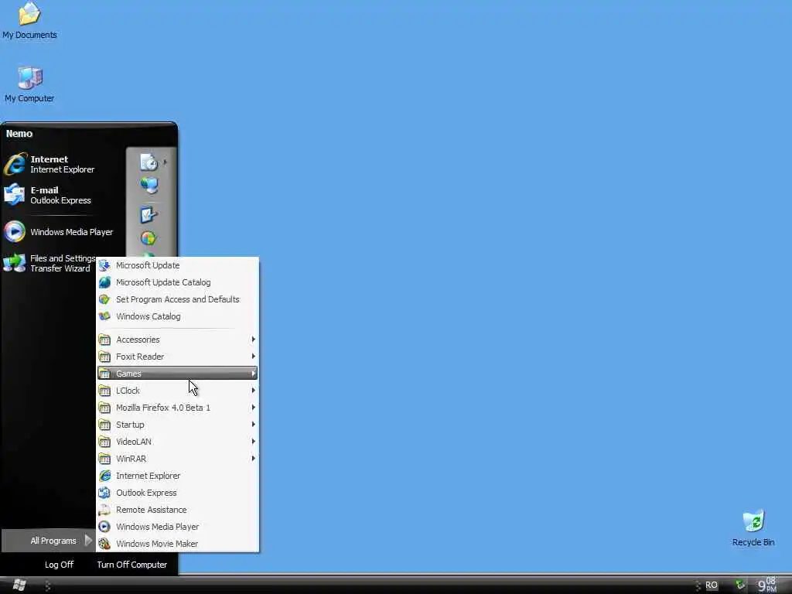Open Microsoft Update Catalog entry text
Image resolution: width=792 pixels, height=594 pixels.
click(x=163, y=282)
